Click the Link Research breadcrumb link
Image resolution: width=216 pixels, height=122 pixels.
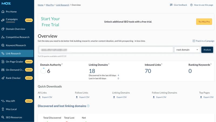point(63,5)
